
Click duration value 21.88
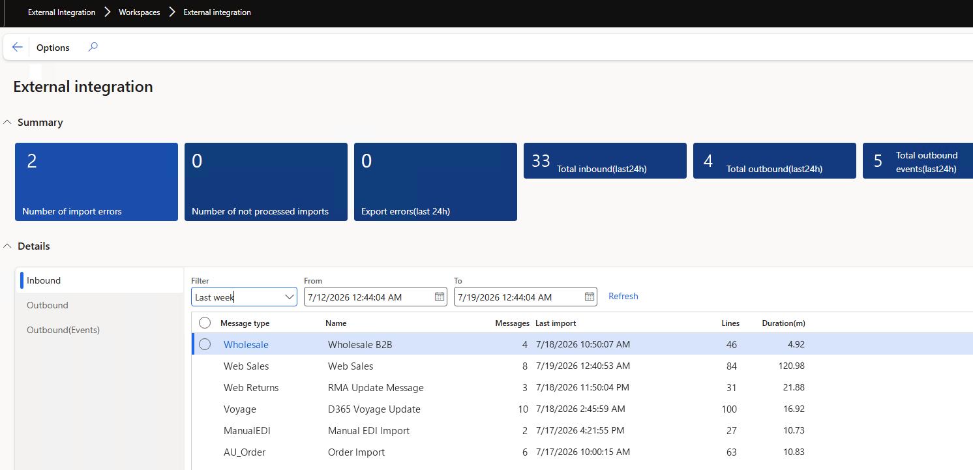tap(794, 387)
